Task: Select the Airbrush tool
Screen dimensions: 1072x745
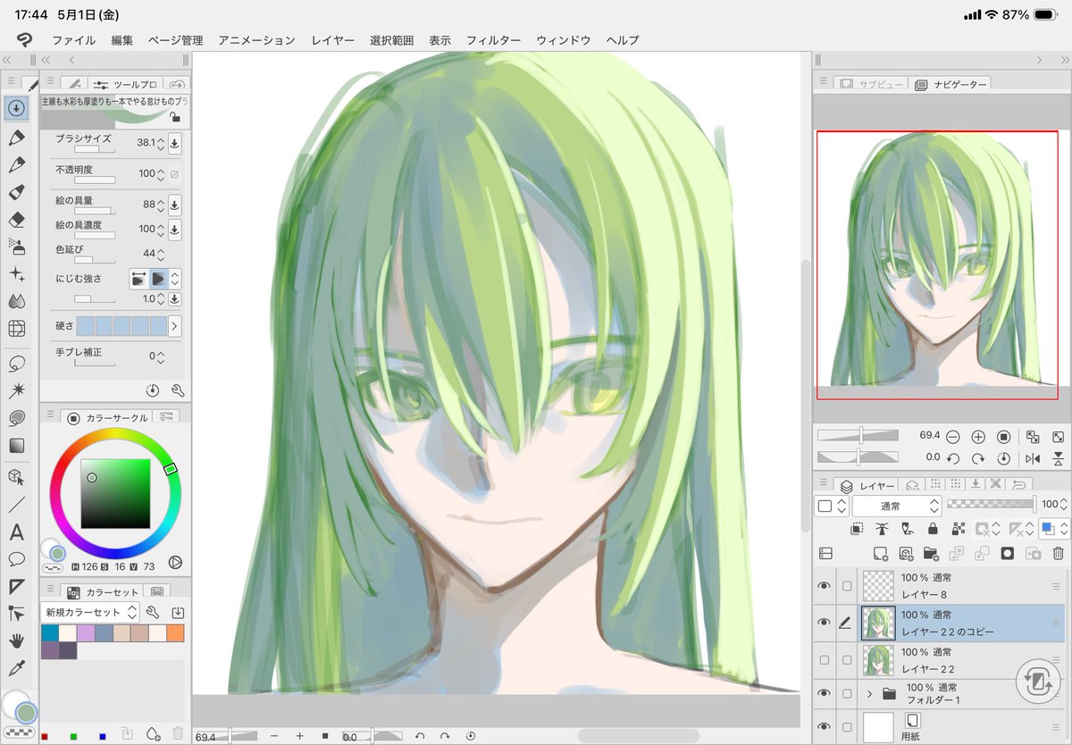Action: tap(16, 247)
